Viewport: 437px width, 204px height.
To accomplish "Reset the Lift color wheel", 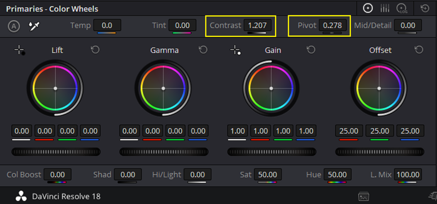I will (x=95, y=50).
